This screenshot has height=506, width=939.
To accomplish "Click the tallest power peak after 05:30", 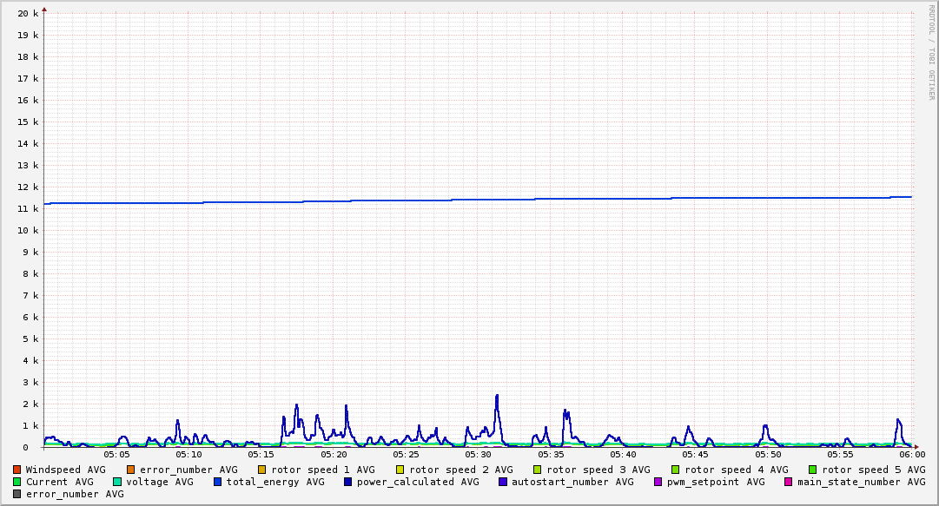I will [497, 396].
